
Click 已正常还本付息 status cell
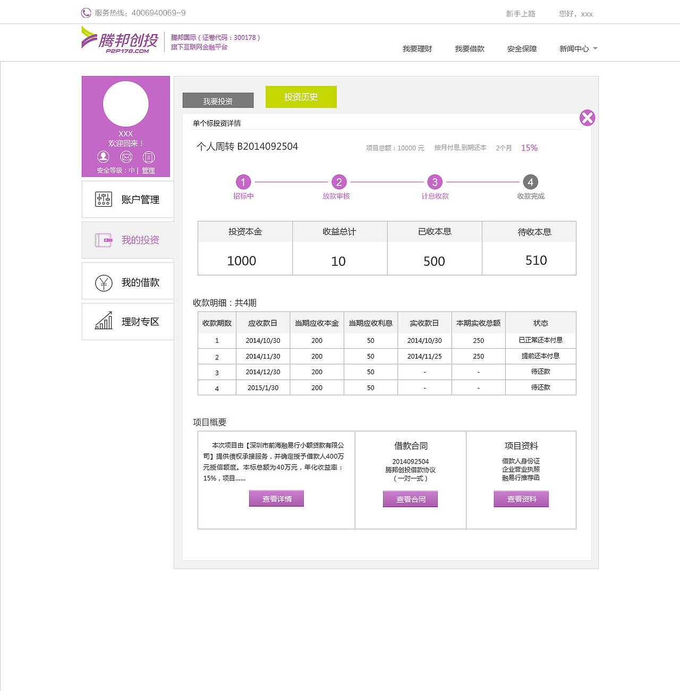(x=541, y=340)
